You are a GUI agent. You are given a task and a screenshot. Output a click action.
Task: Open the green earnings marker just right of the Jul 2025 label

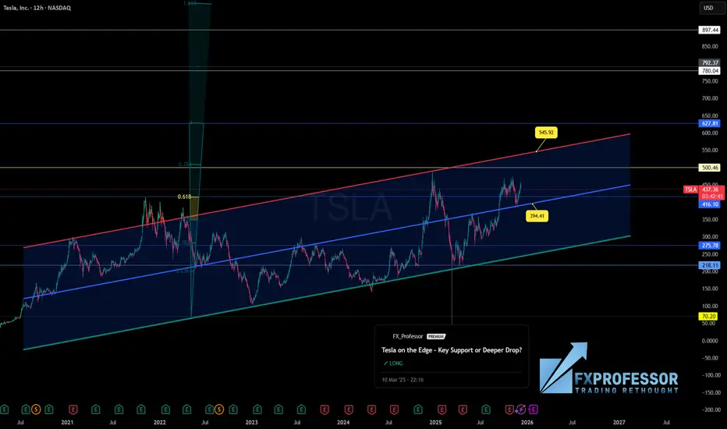click(x=486, y=409)
